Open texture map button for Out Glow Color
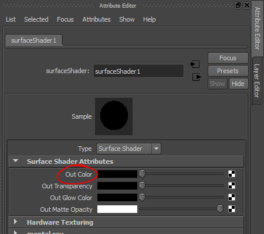 (x=232, y=197)
